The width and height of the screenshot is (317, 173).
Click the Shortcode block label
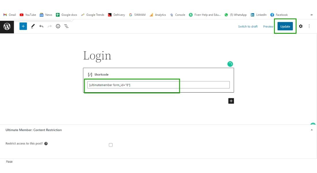(101, 75)
